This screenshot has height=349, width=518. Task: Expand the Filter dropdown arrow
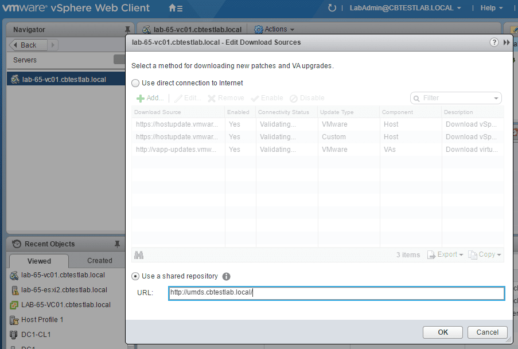point(496,99)
